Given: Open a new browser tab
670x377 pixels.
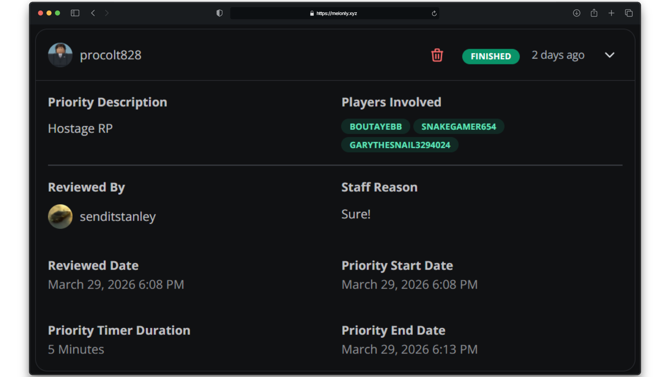Looking at the screenshot, I should 611,13.
